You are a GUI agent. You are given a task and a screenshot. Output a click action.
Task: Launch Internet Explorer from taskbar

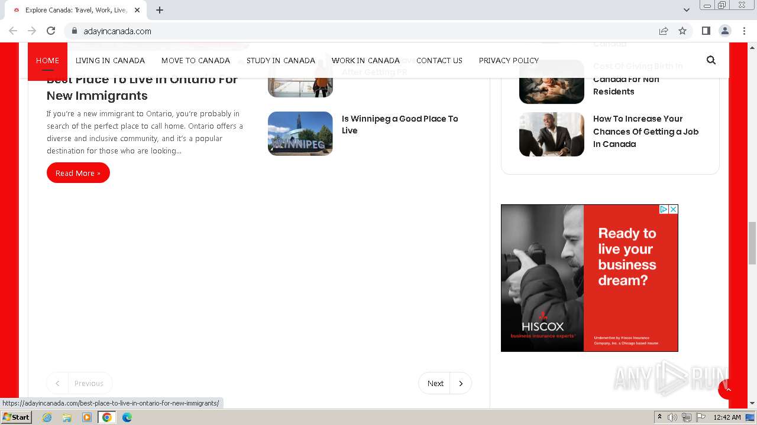coord(47,417)
